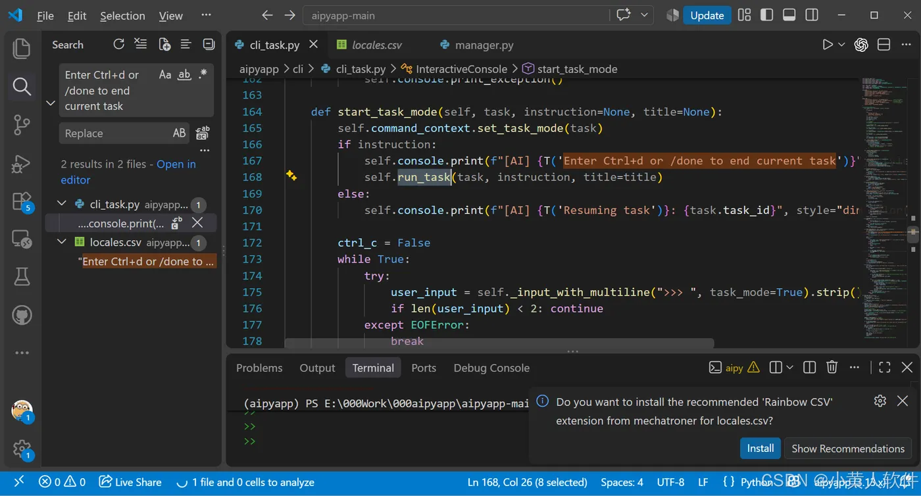
Task: Collapse cli_task.py search result group
Action: click(62, 204)
